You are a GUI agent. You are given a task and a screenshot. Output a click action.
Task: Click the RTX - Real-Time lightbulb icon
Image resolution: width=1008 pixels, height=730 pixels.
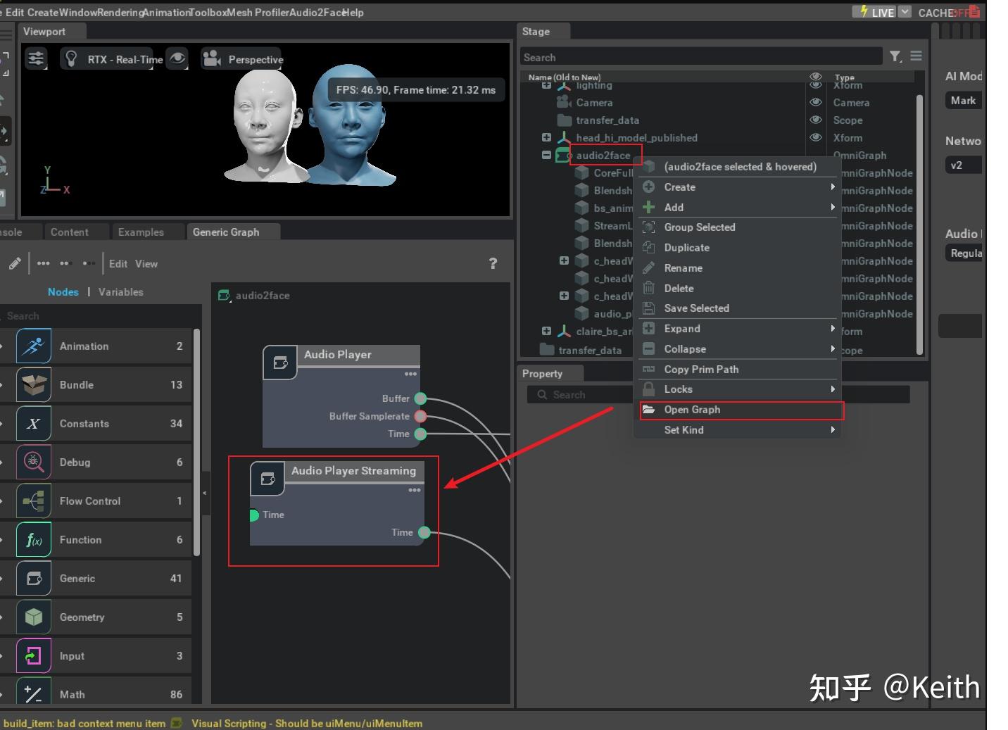coord(72,59)
